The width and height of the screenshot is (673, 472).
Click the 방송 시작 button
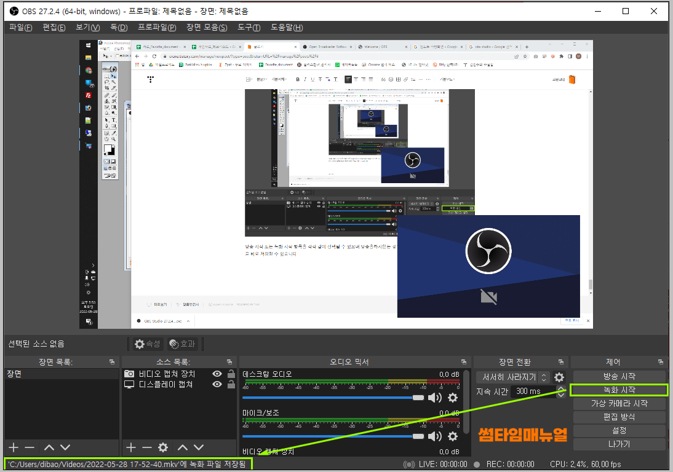click(619, 376)
